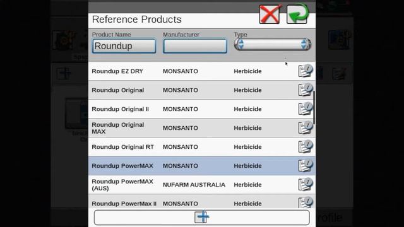Screen dimensions: 404x227
Task: Open info for Roundup EZ DRY
Action: 306,71
